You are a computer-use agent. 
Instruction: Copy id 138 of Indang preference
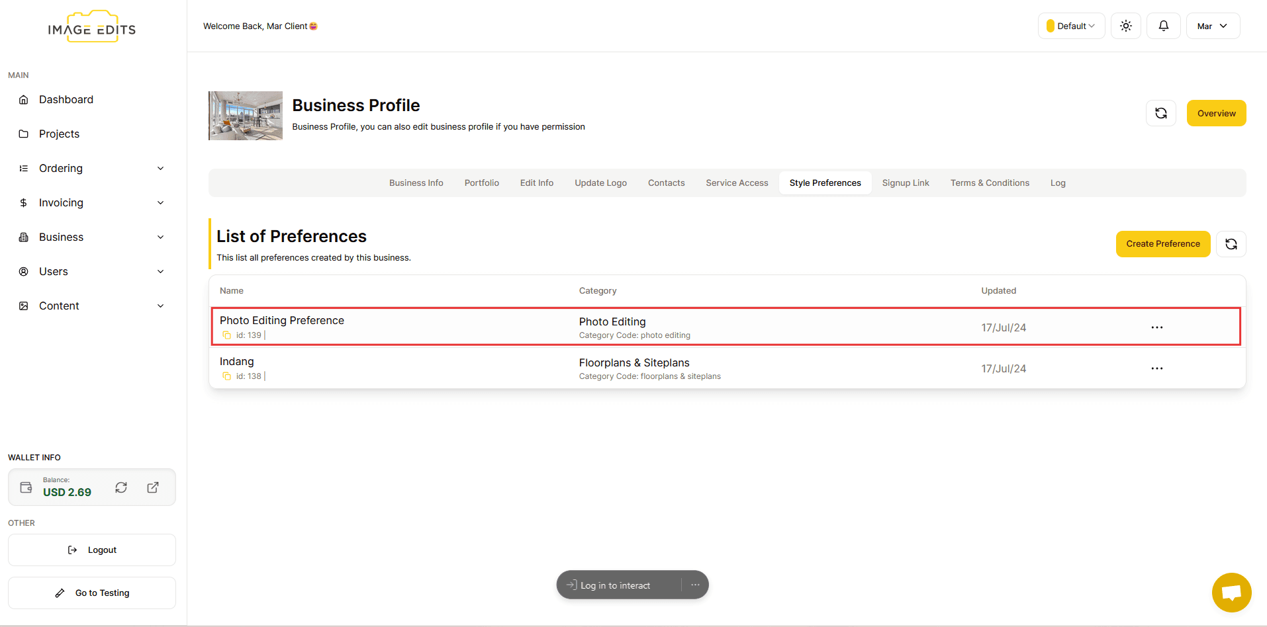(226, 376)
